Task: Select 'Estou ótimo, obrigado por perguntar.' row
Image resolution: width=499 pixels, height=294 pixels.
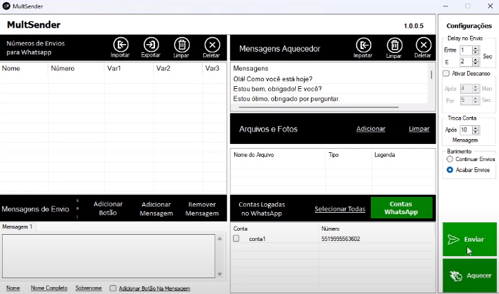Action: tap(329, 99)
